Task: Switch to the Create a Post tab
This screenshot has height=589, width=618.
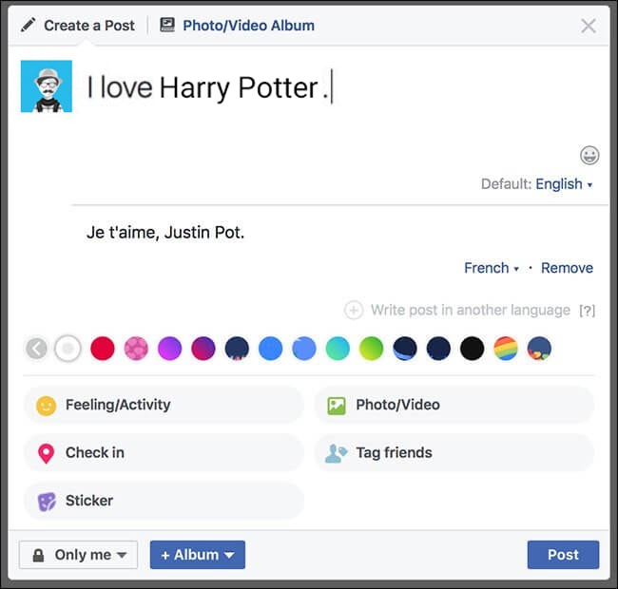Action: point(78,26)
